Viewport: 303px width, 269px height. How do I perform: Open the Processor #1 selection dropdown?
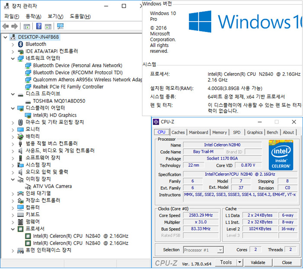[x=220, y=250]
